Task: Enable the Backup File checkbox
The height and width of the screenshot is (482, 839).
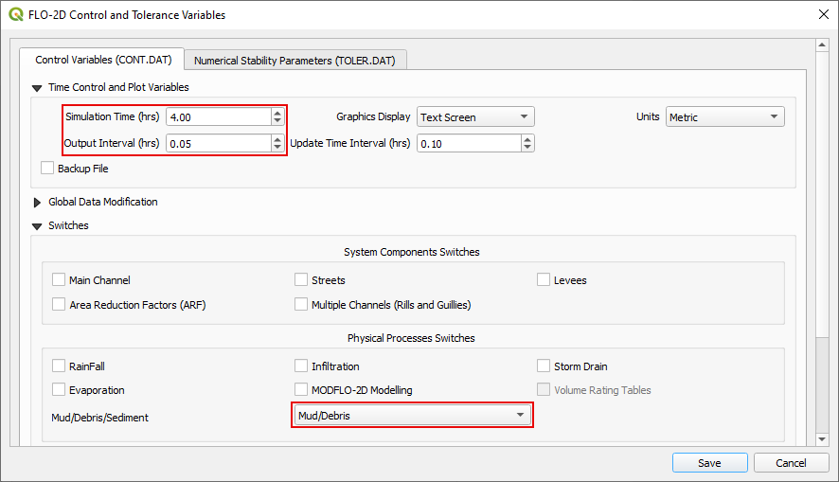Action: (x=48, y=169)
